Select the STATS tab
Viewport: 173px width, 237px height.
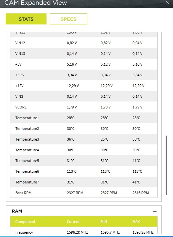(x=26, y=19)
